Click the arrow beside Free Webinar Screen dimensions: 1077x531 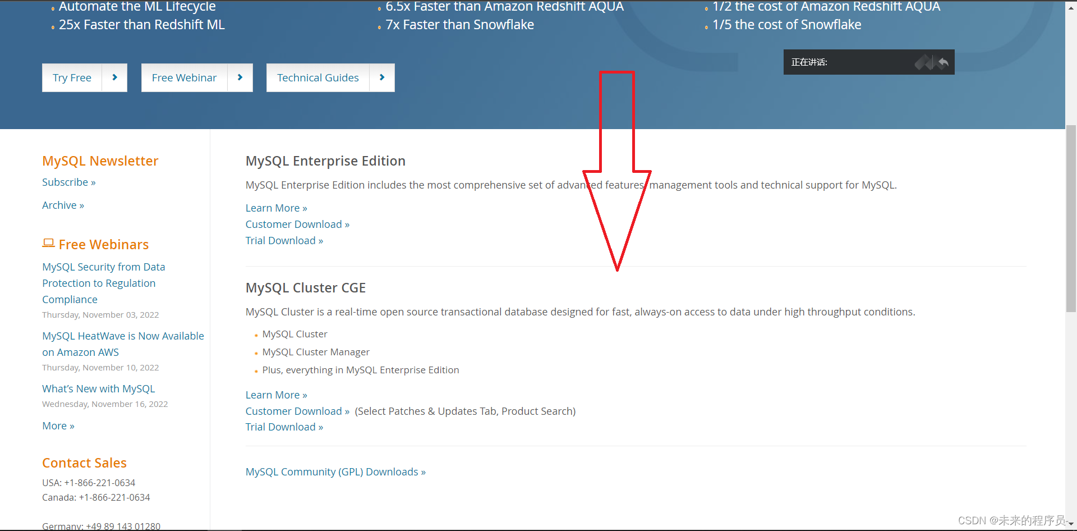tap(240, 77)
